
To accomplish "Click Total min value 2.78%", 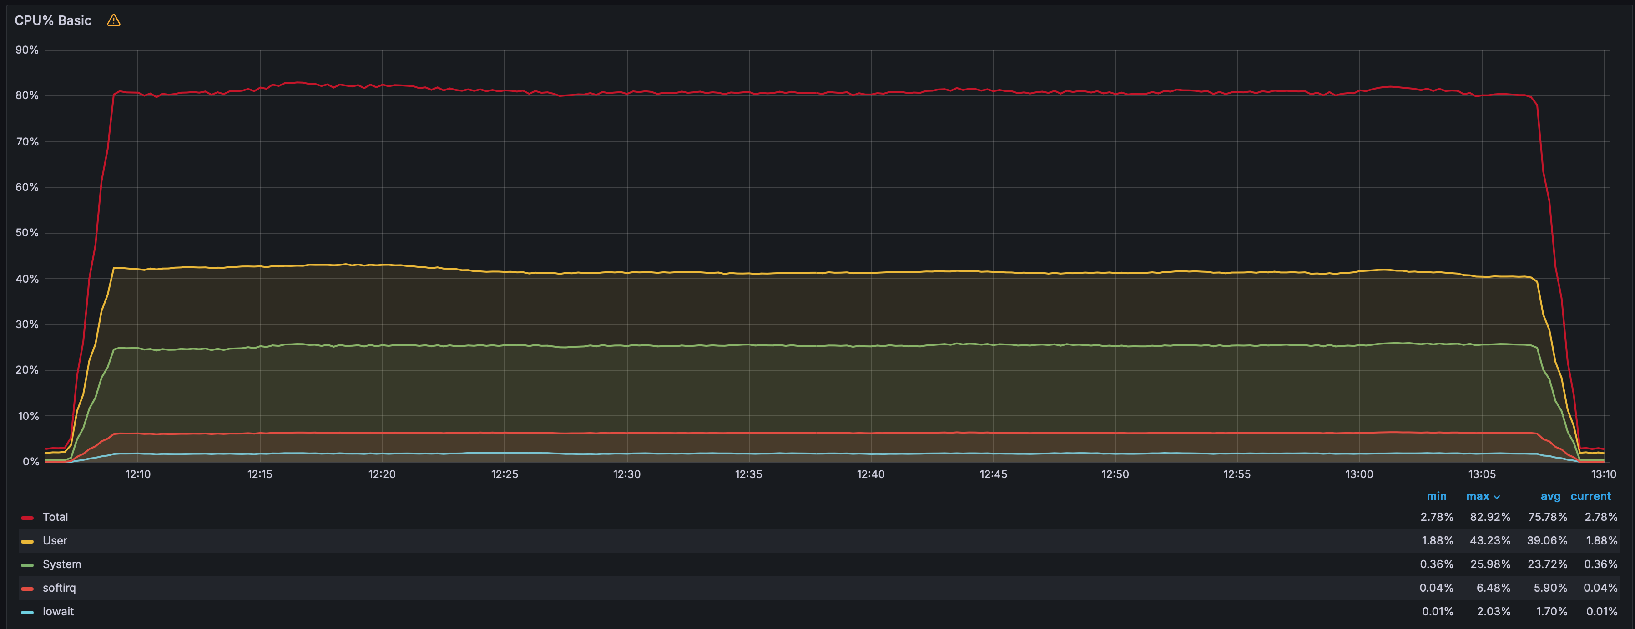I will pos(1436,517).
